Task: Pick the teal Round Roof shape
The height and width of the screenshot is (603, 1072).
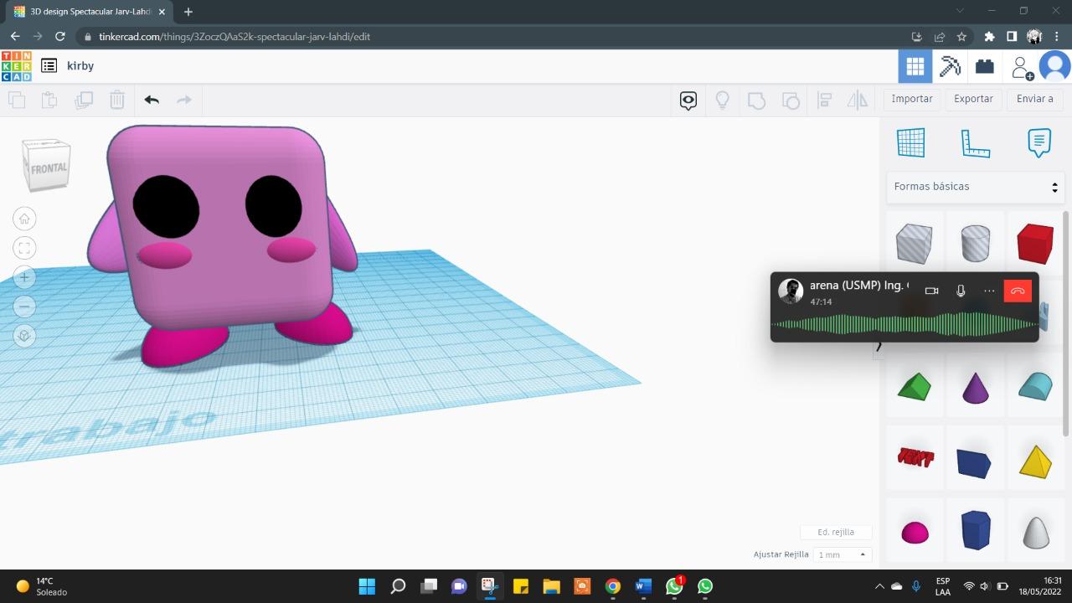Action: (x=1035, y=386)
